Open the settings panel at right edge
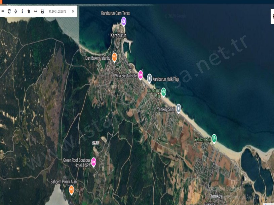 pos(272,16)
